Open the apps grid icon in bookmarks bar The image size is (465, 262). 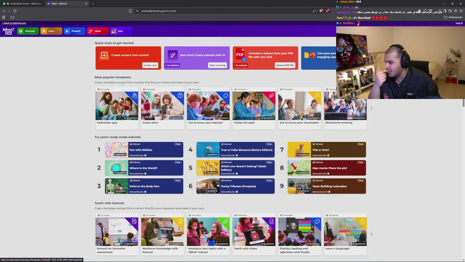[4, 17]
